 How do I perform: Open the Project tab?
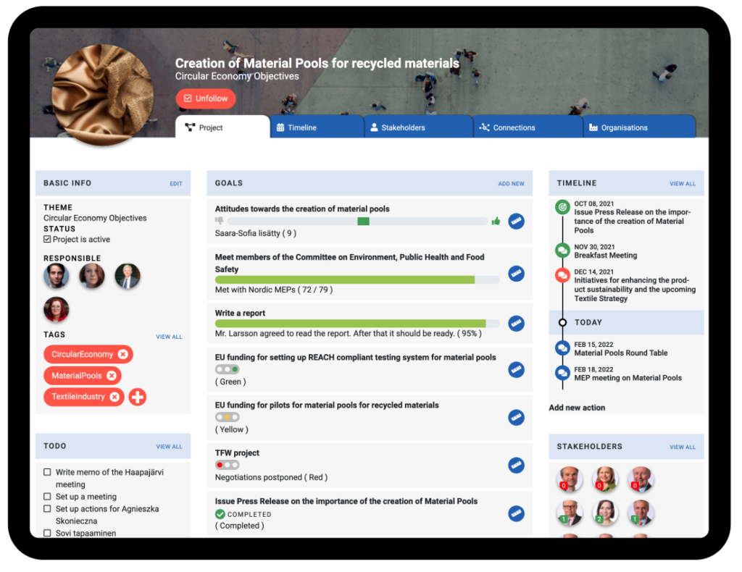point(222,127)
